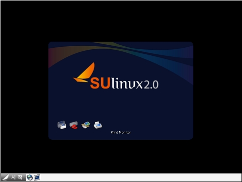Screen dimensions: 242x182
Task: Open the 시작 start menu button
Action: click(14, 177)
